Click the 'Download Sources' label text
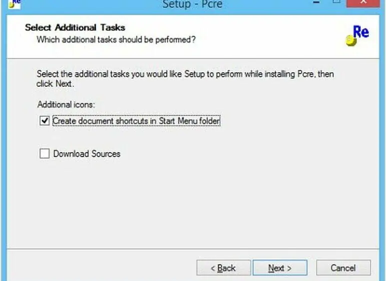Viewport: 386px width, 281px height. [87, 154]
